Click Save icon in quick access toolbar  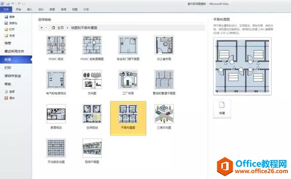8,4
